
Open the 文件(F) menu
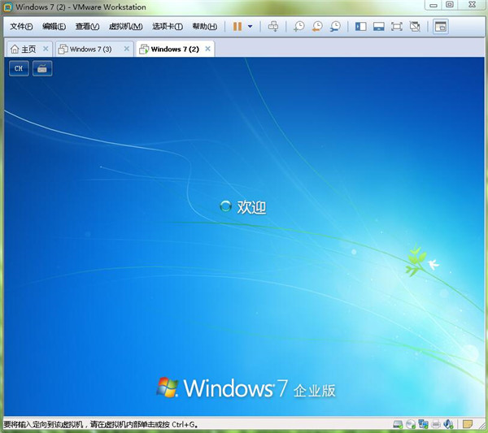coord(21,27)
